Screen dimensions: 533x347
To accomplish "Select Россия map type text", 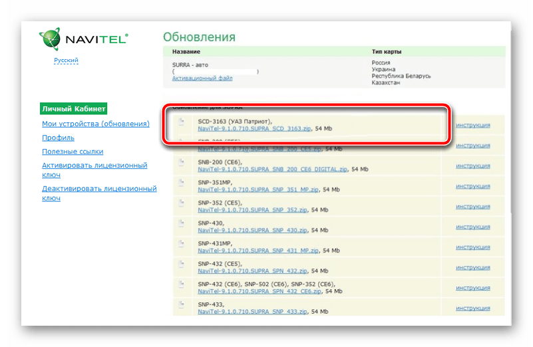I will tap(381, 62).
